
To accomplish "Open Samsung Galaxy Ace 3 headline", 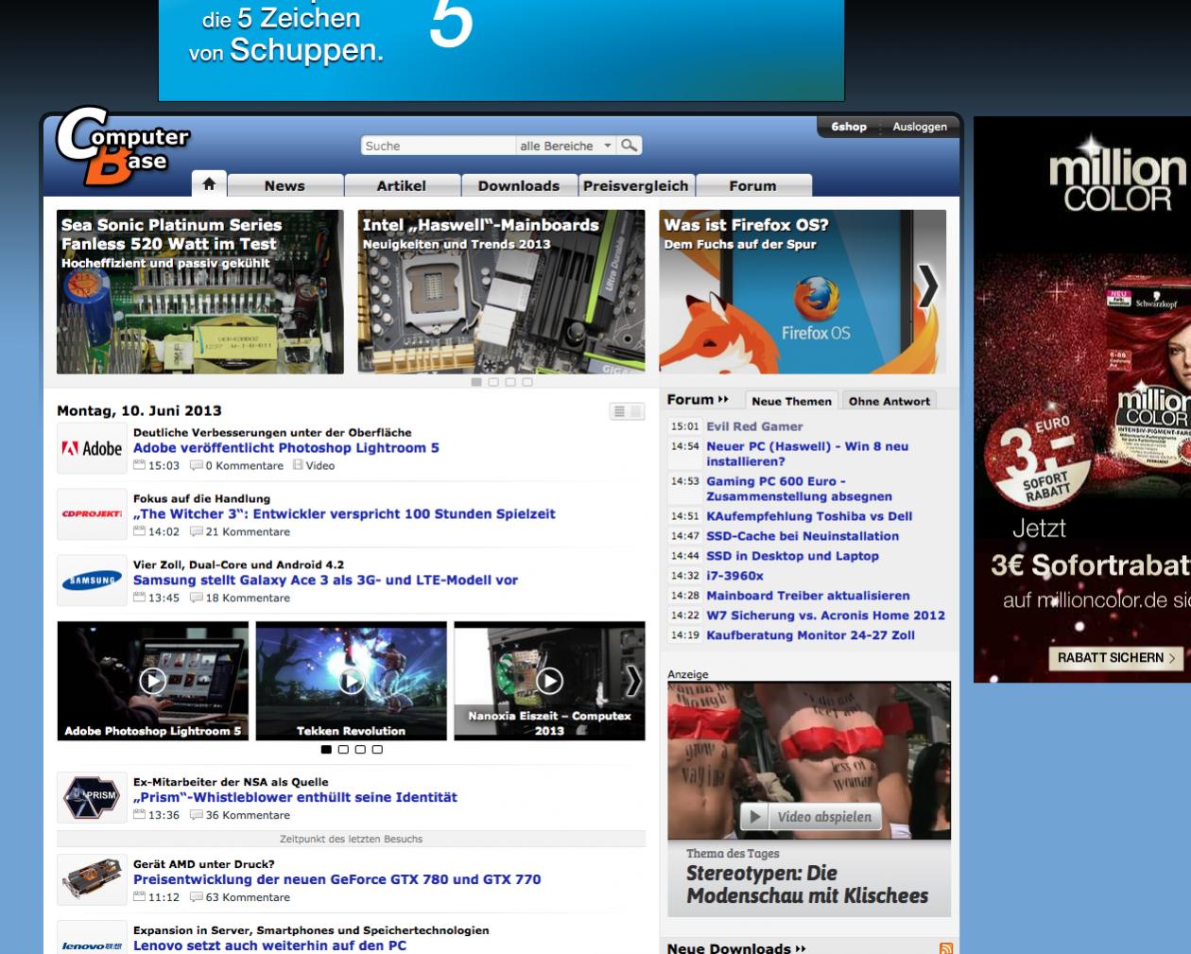I will tap(325, 581).
